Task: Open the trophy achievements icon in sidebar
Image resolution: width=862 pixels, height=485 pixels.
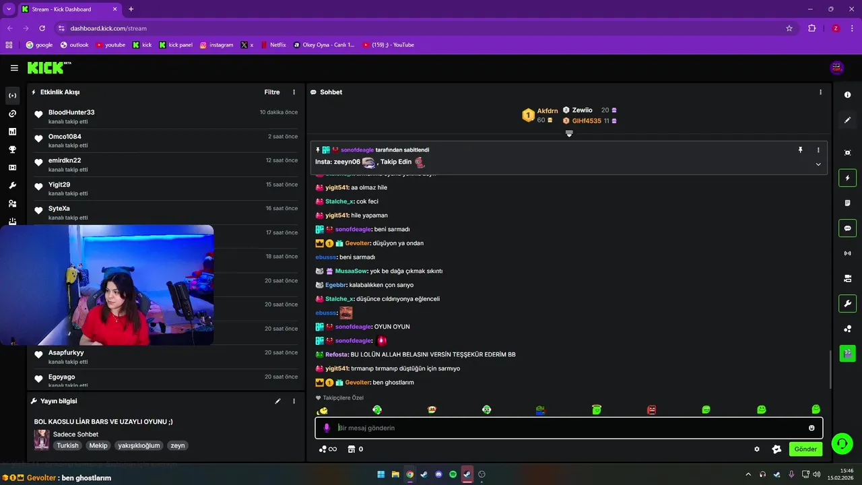Action: tap(12, 150)
